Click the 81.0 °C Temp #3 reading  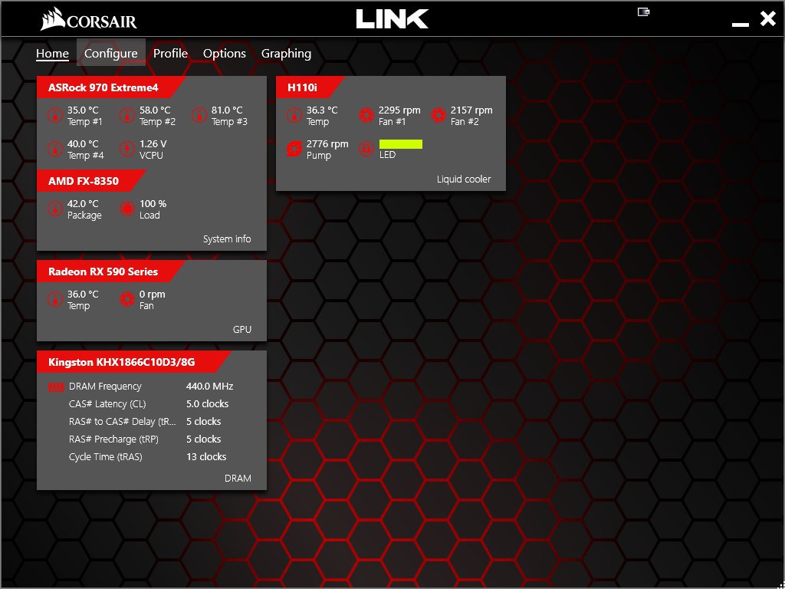pyautogui.click(x=227, y=110)
